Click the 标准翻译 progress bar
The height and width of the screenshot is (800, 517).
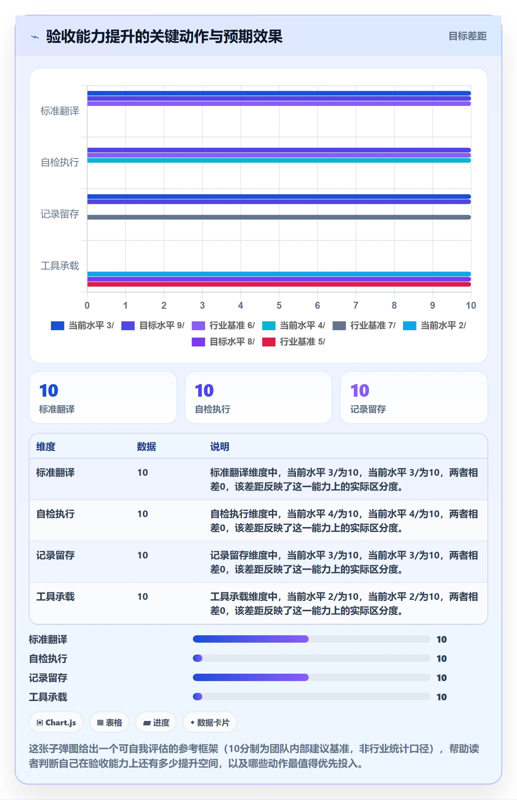point(312,639)
